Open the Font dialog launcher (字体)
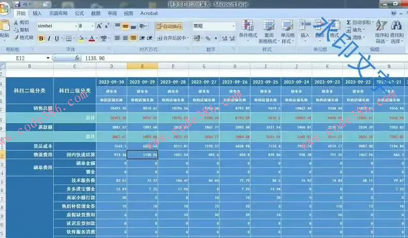The image size is (408, 238). 108,49
